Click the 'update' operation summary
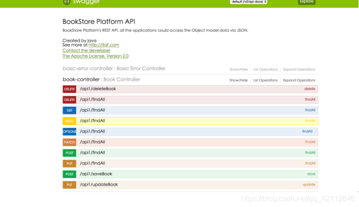The width and height of the screenshot is (359, 207). (309, 184)
